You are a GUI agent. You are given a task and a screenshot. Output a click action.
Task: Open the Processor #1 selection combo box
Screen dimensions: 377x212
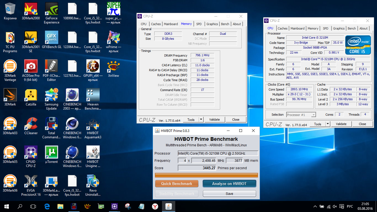click(301, 115)
